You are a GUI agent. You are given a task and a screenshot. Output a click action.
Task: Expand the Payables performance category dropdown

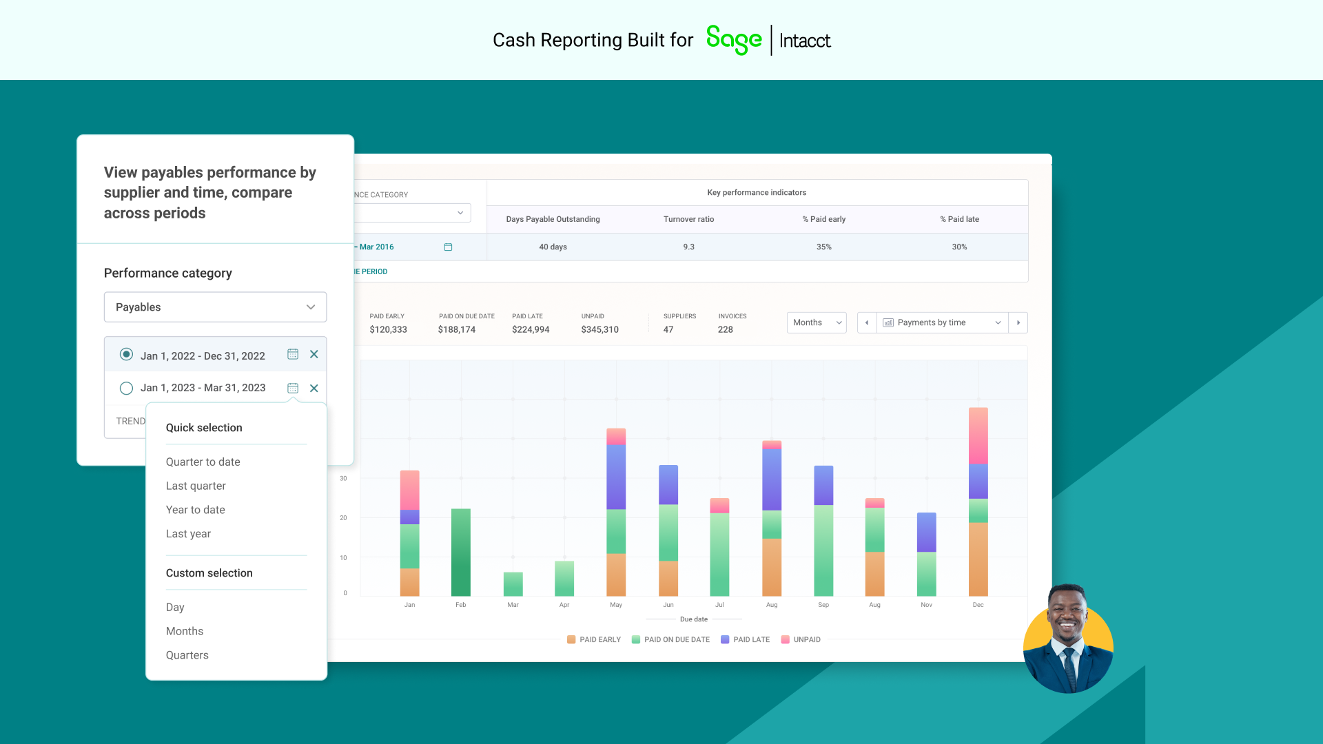tap(215, 307)
